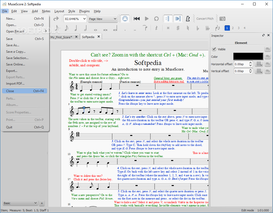273x213 pixels.
Task: Close the My_First_Score tab
Action: [x=76, y=37]
